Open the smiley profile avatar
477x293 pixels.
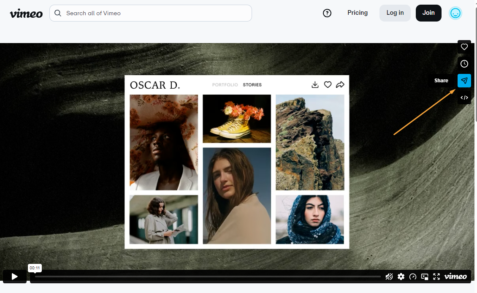click(x=455, y=13)
